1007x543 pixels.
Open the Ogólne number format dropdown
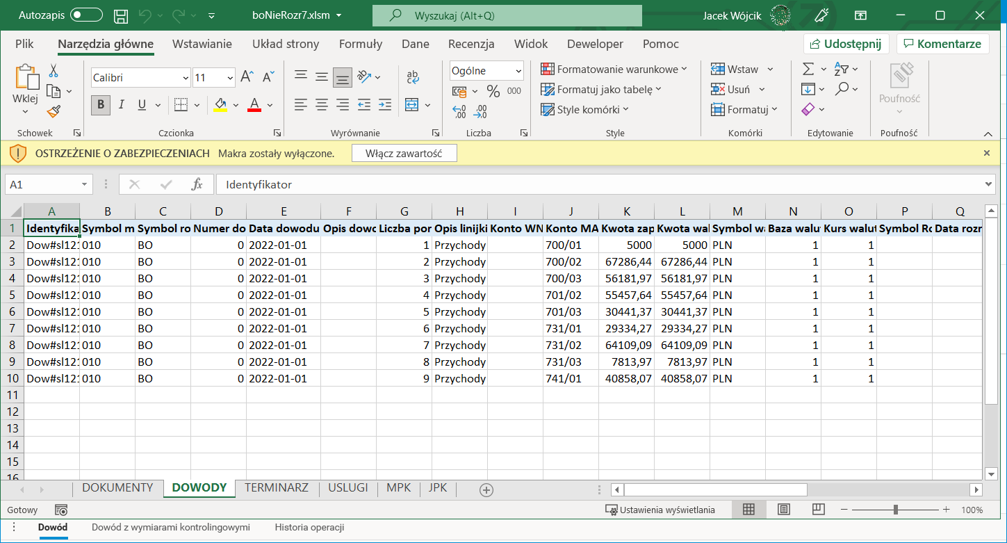coord(518,71)
